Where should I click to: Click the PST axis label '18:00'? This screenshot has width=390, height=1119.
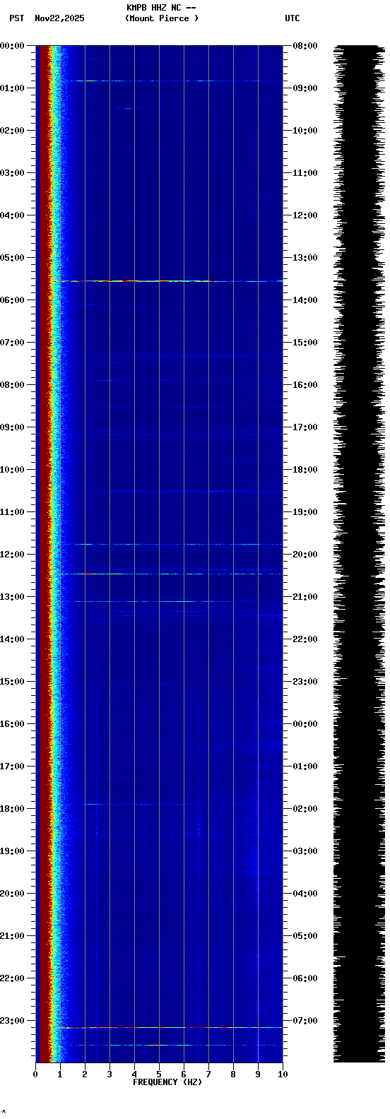(x=13, y=809)
